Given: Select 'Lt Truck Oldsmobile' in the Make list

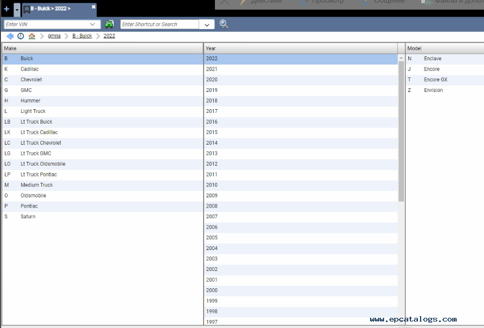Looking at the screenshot, I should point(103,164).
